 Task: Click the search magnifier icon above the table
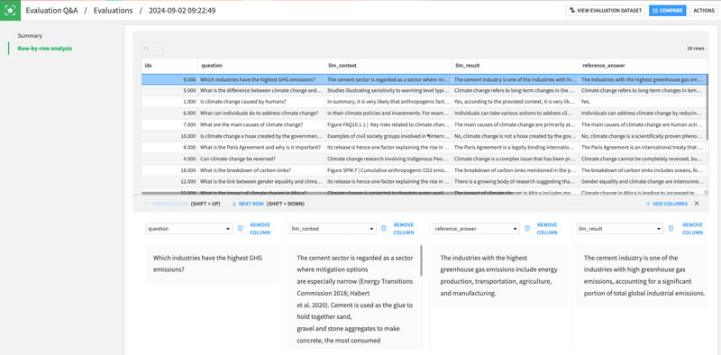(x=147, y=49)
